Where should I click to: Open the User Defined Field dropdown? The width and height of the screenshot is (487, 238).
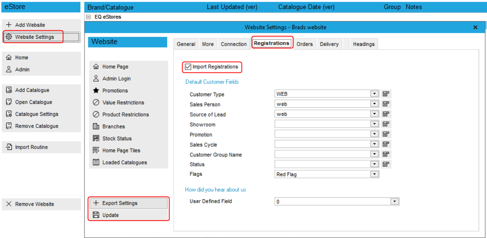pos(395,201)
